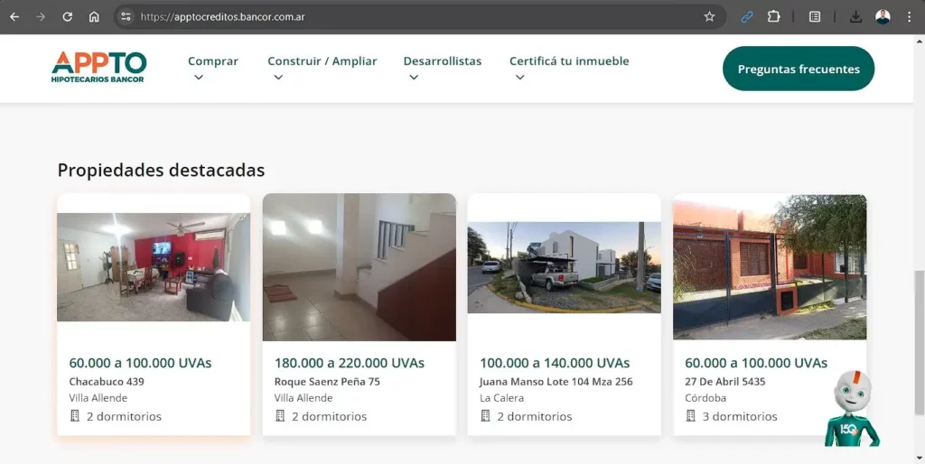Viewport: 925px width, 464px height.
Task: Click the scrollbar down arrow
Action: [919, 458]
